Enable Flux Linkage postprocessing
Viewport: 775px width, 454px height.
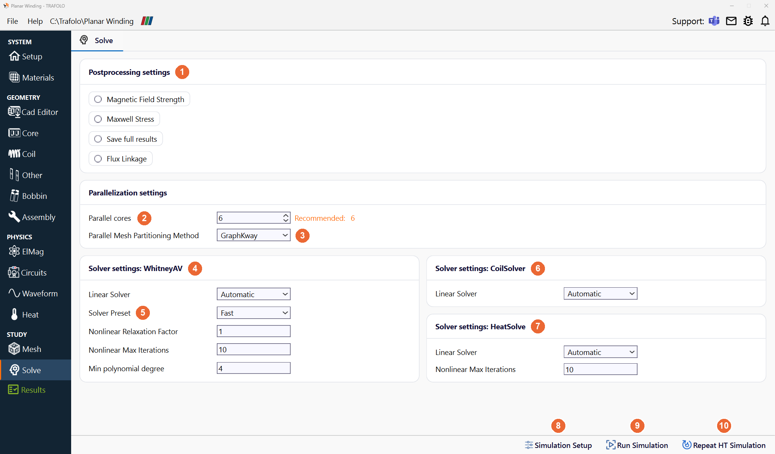[120, 158]
